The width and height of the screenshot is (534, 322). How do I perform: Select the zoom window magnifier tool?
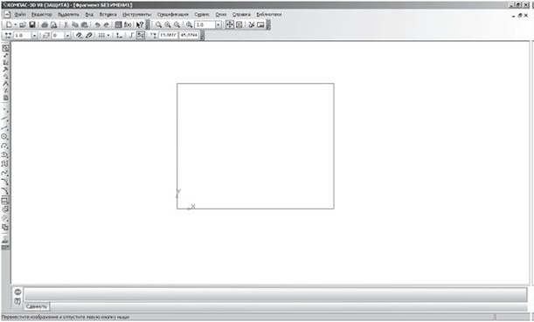pos(159,24)
